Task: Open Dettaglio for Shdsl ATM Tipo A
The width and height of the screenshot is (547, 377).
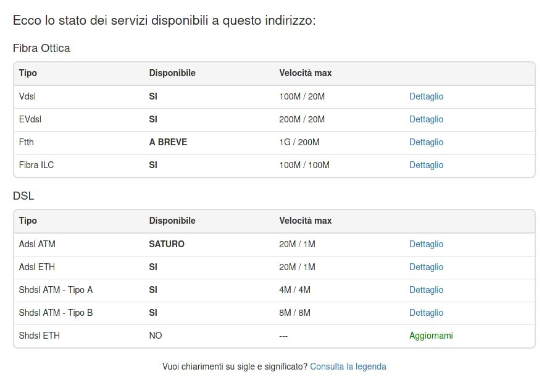Action: [x=426, y=290]
